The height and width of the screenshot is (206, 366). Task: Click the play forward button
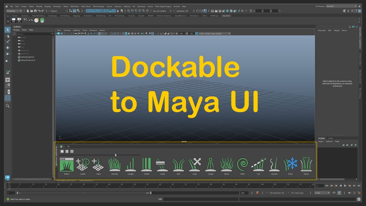pos(345,186)
